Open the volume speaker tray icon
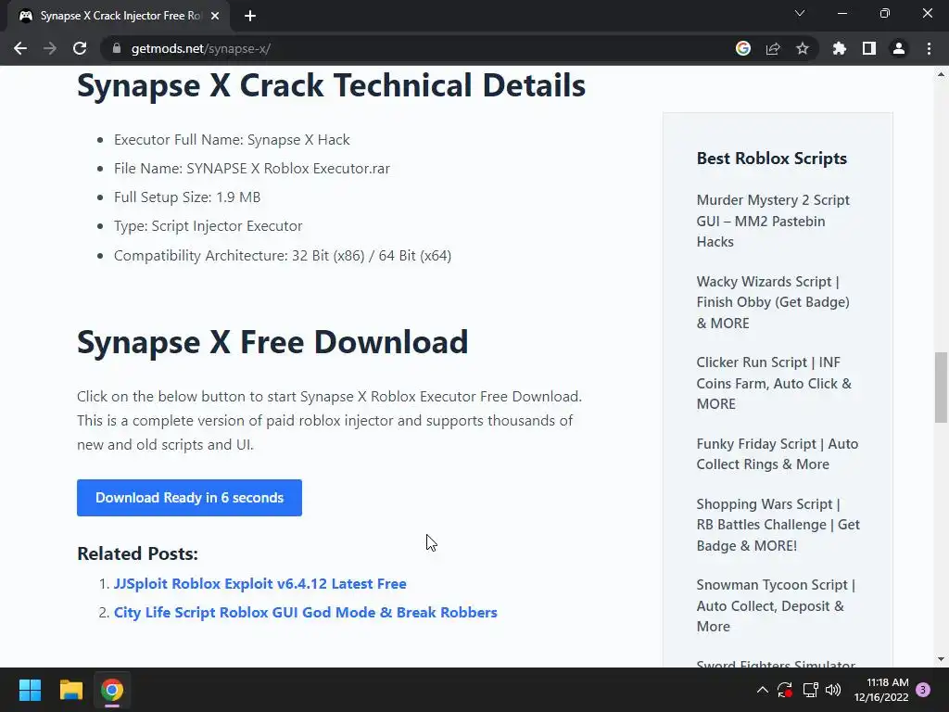 coord(833,690)
